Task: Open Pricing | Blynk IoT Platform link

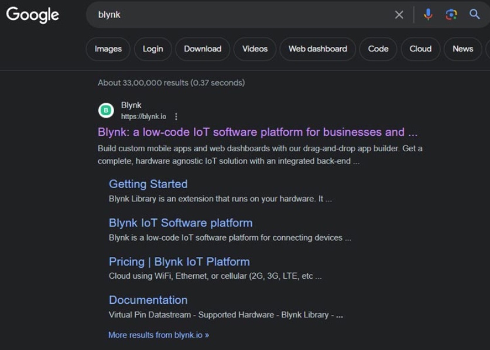Action: coord(179,262)
